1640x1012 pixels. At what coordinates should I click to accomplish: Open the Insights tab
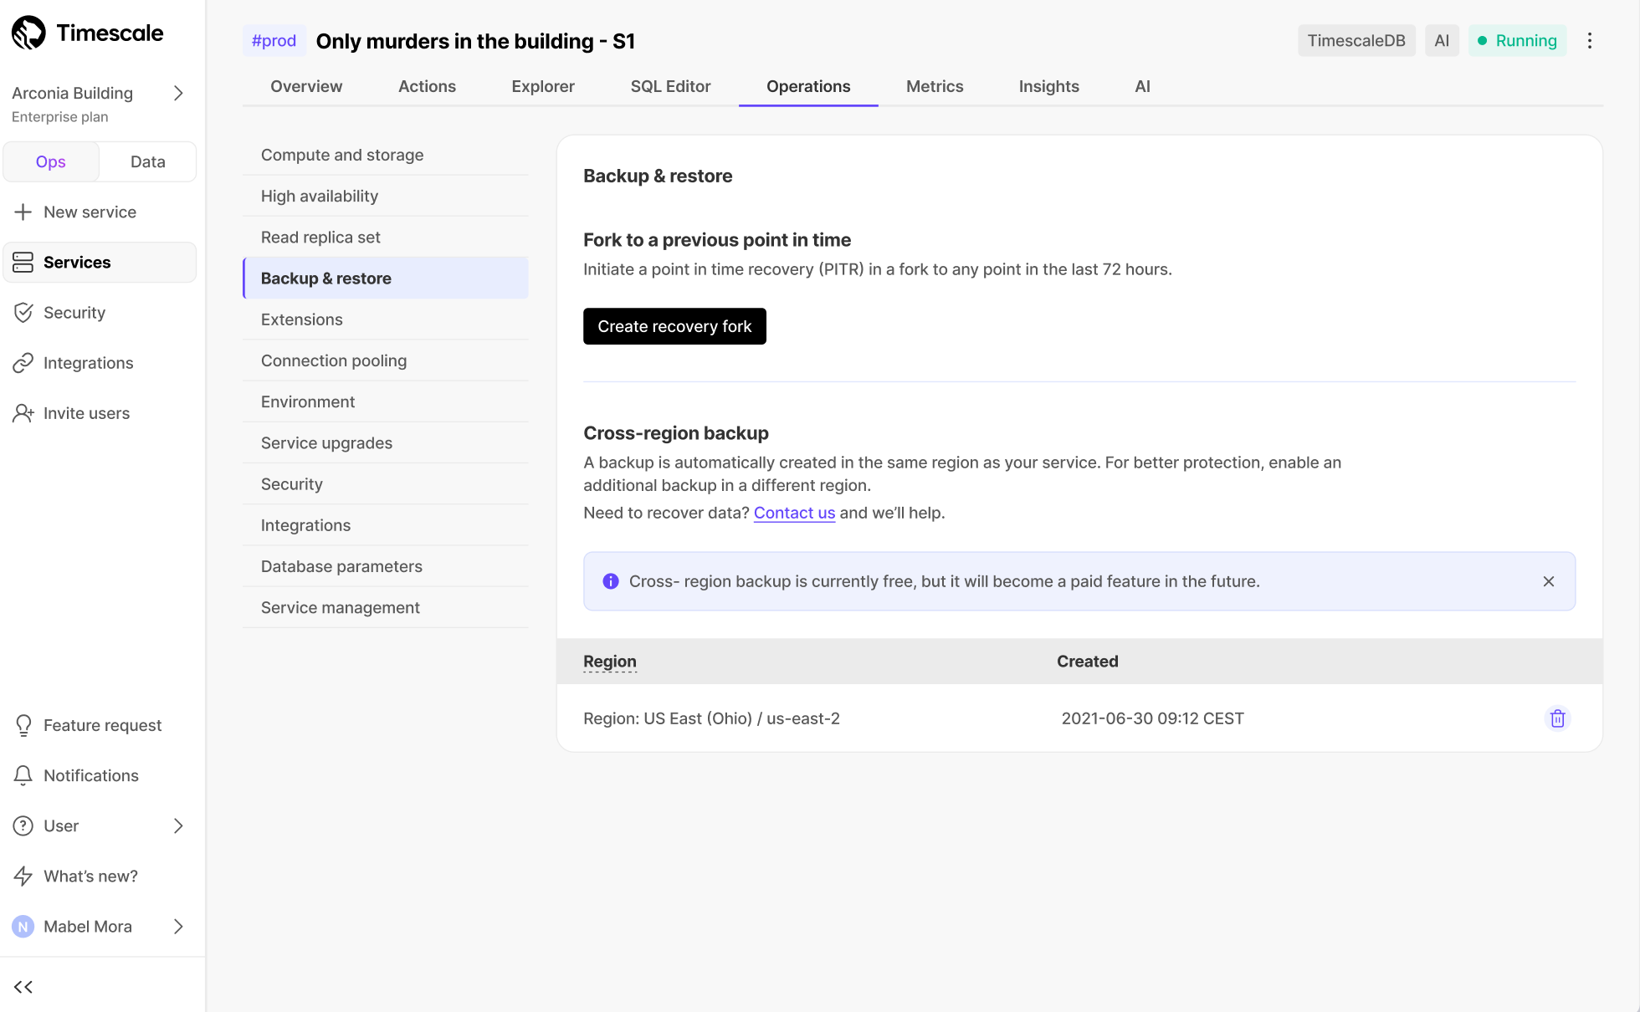pyautogui.click(x=1048, y=86)
